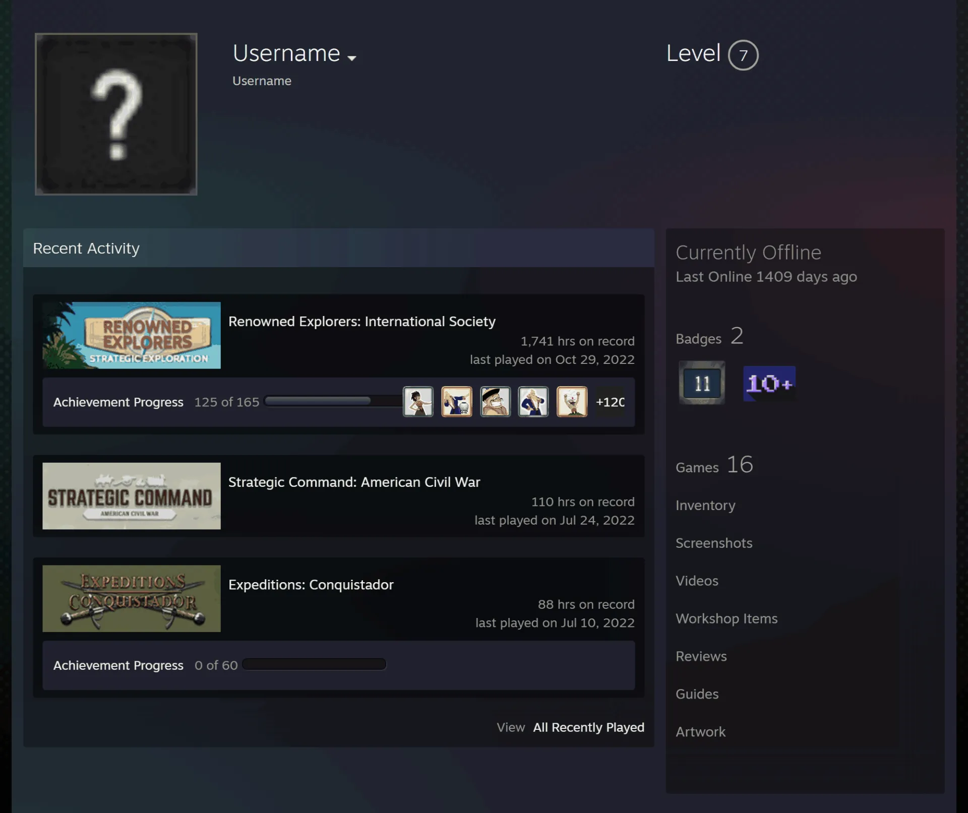
Task: Select the grinning mustached man achievement icon
Action: click(495, 402)
